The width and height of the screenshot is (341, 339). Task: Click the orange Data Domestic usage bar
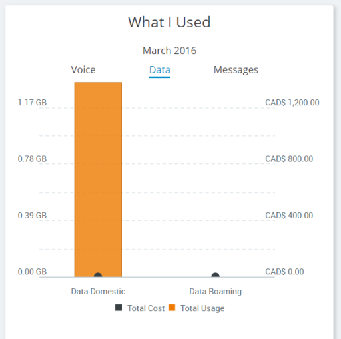[98, 180]
